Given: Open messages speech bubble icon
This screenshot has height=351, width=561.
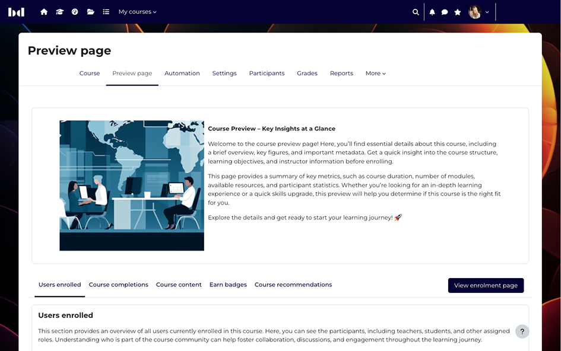Looking at the screenshot, I should tap(445, 12).
